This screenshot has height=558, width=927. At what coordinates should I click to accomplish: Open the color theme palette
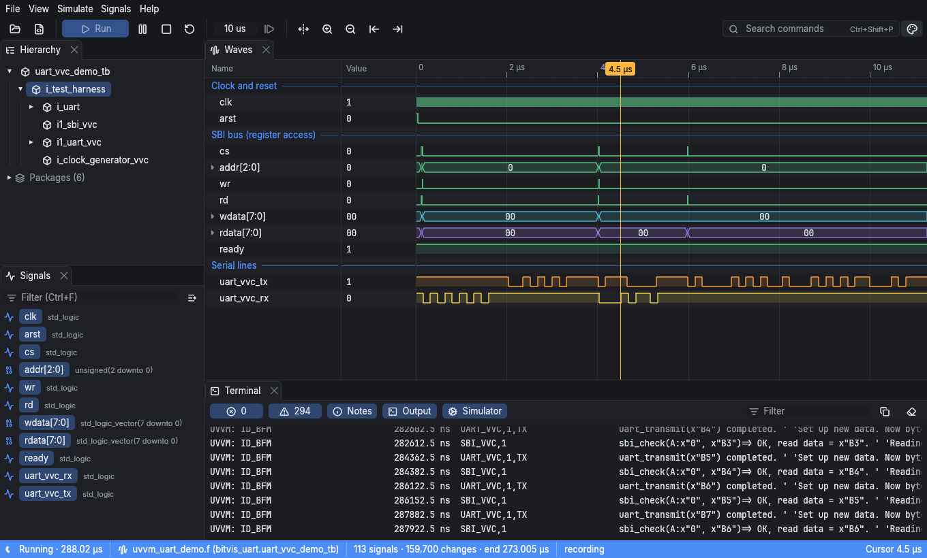[x=911, y=29]
